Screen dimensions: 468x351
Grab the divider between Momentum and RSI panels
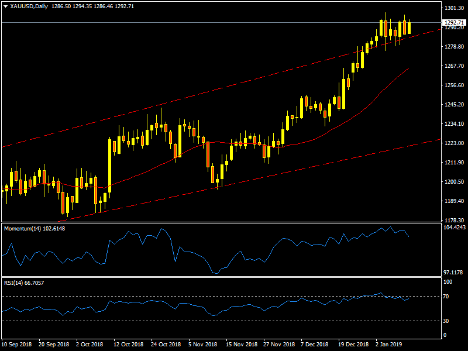(x=234, y=277)
